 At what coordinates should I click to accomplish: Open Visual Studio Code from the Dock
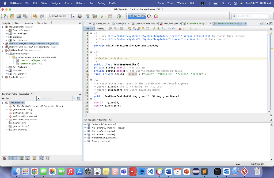click(151, 172)
